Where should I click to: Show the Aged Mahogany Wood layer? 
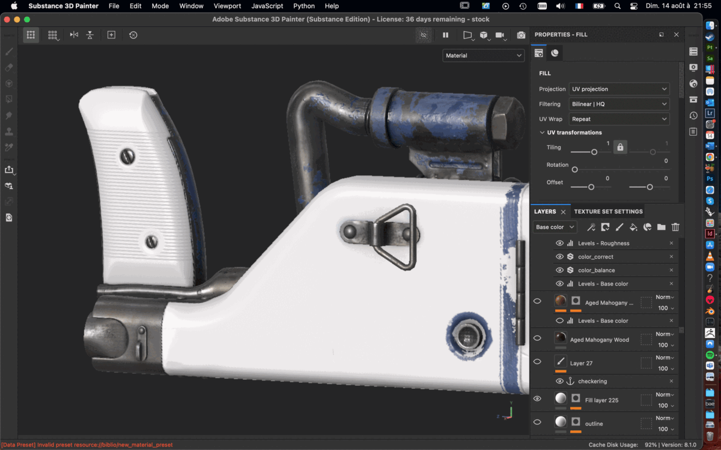tap(538, 338)
